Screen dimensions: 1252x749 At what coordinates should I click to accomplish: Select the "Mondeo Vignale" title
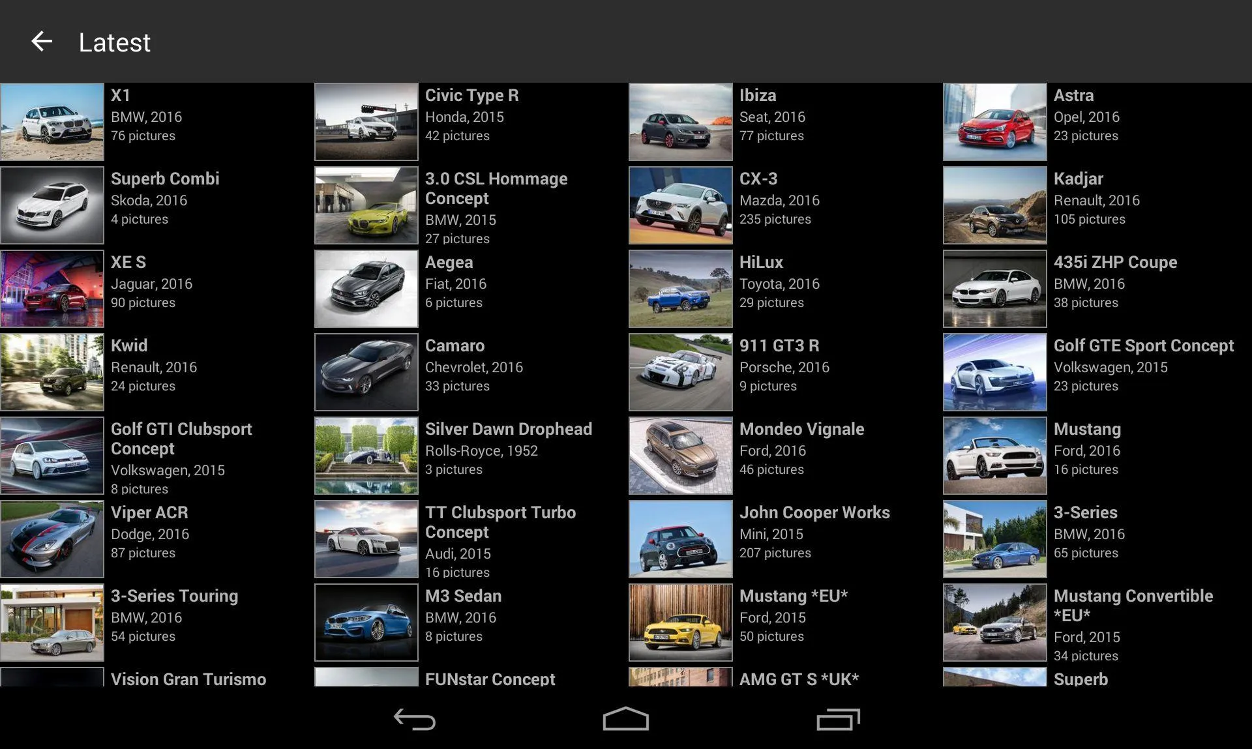pyautogui.click(x=802, y=429)
